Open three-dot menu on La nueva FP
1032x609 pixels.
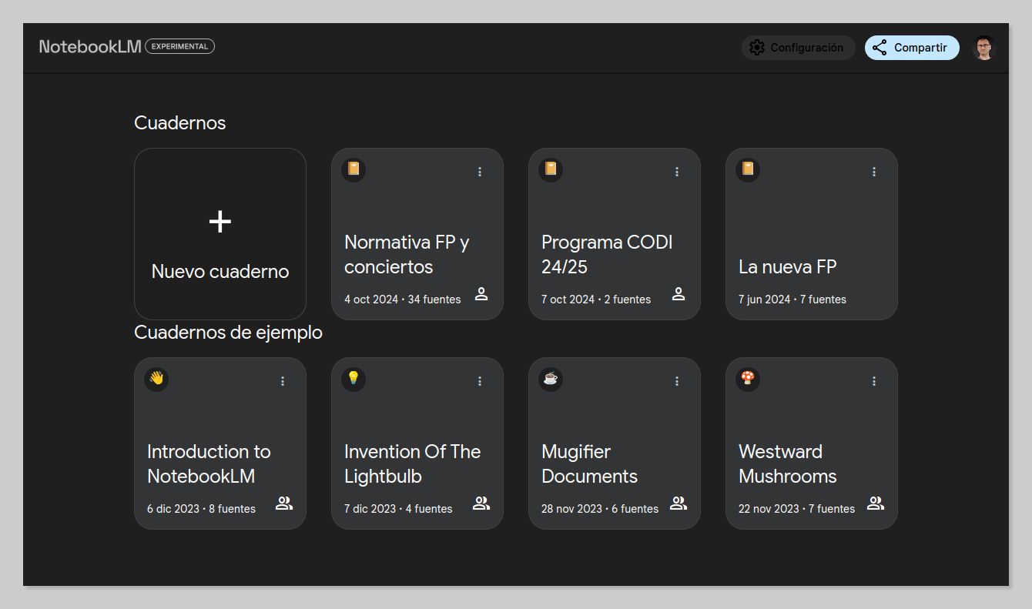tap(874, 172)
